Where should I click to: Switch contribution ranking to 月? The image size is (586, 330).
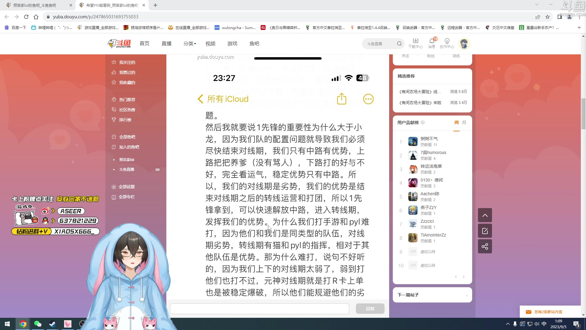click(x=464, y=123)
